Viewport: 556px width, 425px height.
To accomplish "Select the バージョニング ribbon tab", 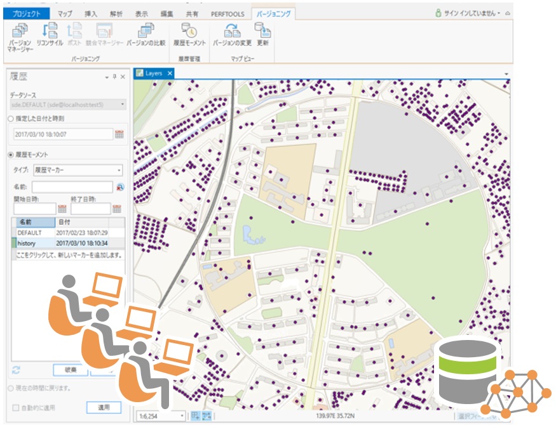I will [x=273, y=14].
